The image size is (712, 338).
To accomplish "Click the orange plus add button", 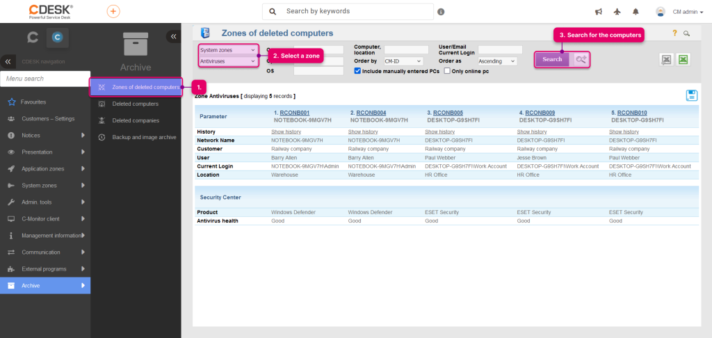I will coord(113,11).
